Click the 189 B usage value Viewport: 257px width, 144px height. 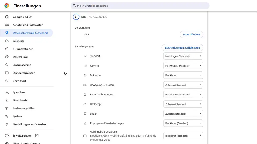[x=86, y=35]
